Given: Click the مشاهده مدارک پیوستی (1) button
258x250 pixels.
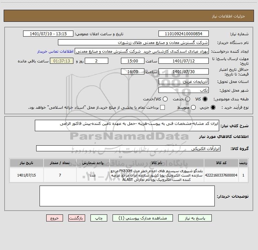Looking at the screenshot, I should (143, 218).
